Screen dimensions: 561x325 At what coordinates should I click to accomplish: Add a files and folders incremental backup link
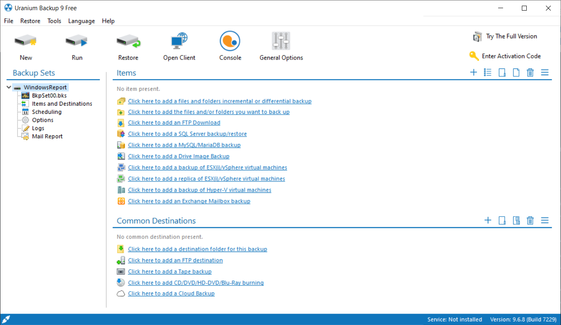coord(220,101)
